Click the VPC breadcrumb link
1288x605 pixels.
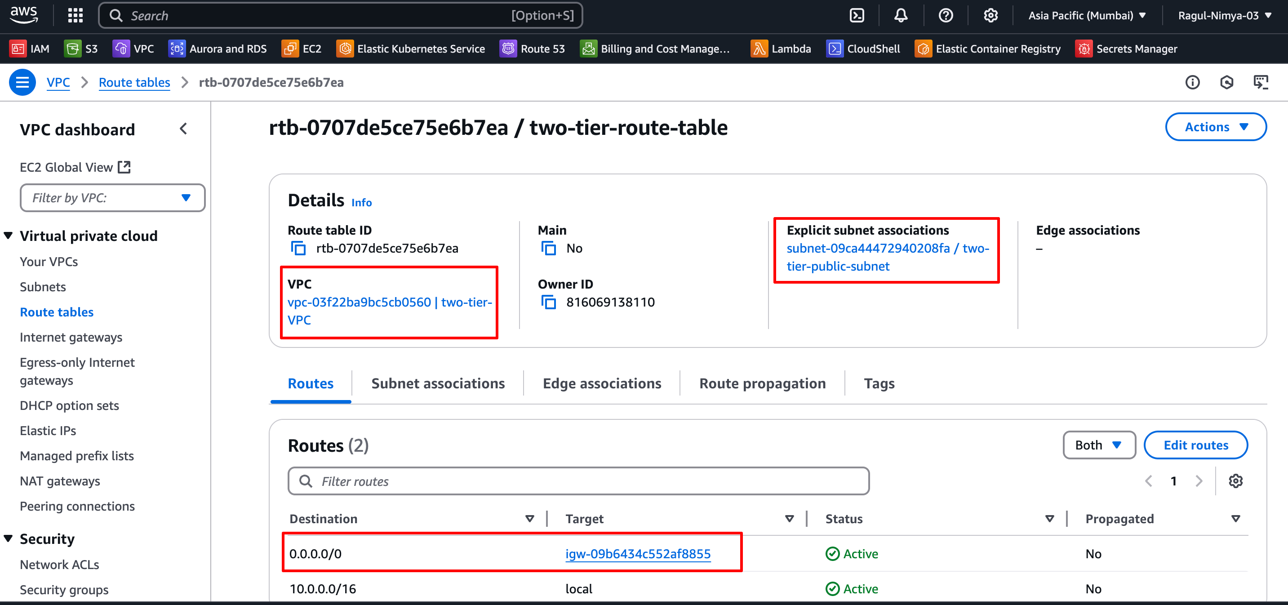coord(58,82)
